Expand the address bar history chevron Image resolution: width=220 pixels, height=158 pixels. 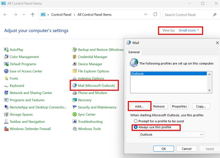(x=146, y=15)
